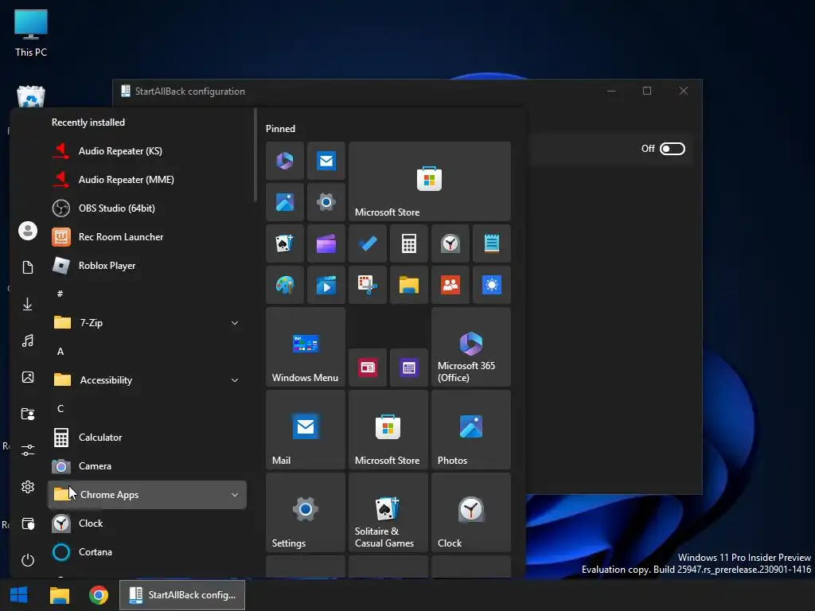815x611 pixels.
Task: Toggle the Off switch in StartAllBack configuration
Action: point(672,149)
